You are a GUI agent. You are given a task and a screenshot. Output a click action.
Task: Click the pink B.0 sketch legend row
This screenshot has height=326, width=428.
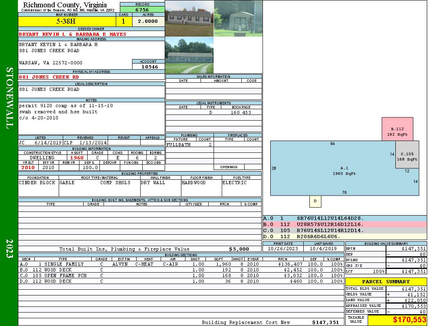[344, 225]
